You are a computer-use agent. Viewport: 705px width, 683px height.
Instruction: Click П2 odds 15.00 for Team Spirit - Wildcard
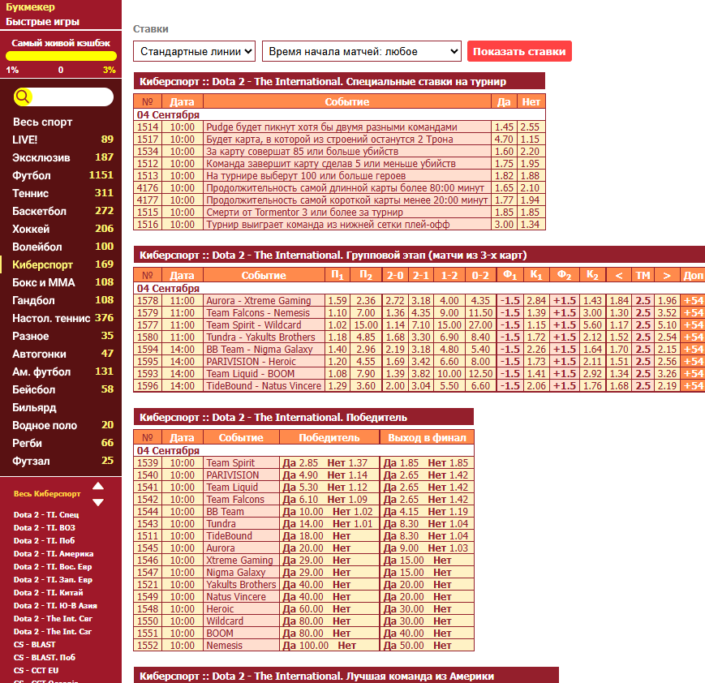click(x=366, y=325)
